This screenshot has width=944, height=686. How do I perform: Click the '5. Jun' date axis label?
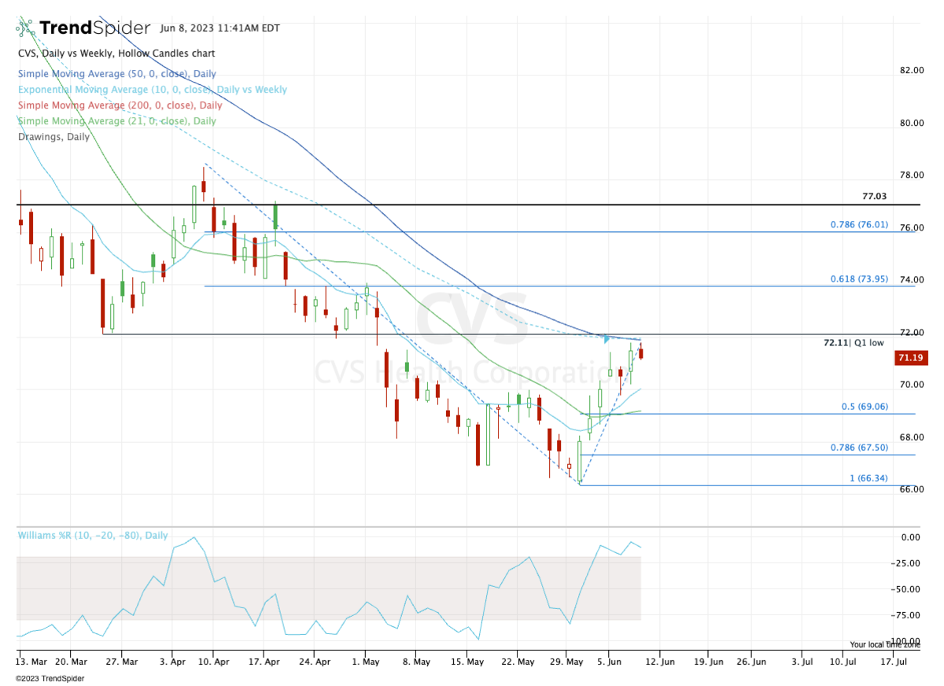(x=610, y=662)
